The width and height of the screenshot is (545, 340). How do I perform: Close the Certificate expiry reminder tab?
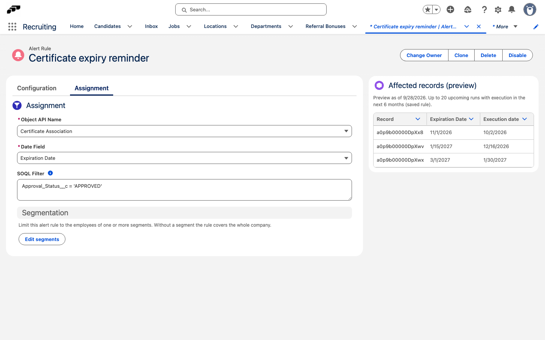(x=479, y=26)
